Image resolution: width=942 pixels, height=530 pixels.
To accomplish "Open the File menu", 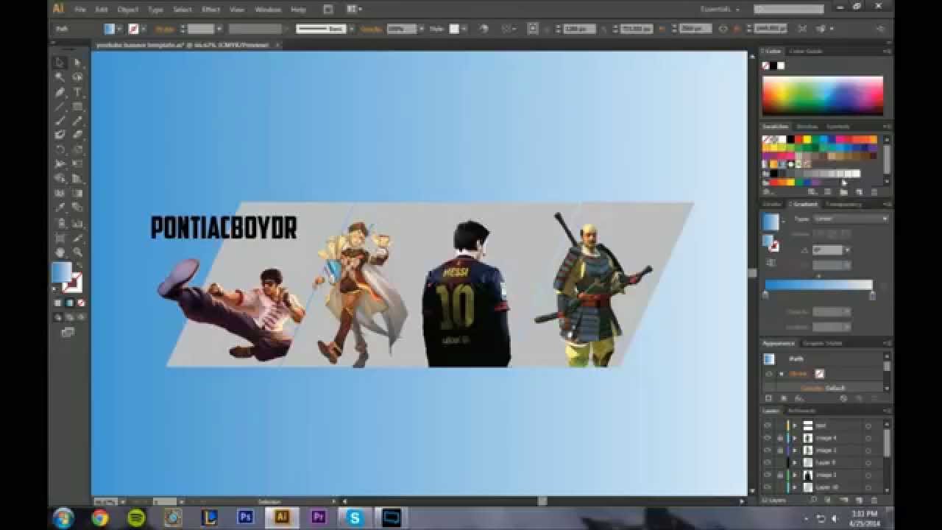I will tap(79, 10).
